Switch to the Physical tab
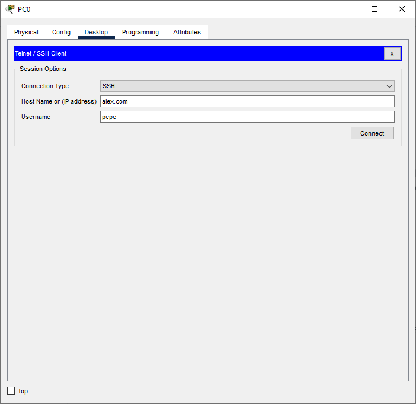The width and height of the screenshot is (416, 404). (x=26, y=32)
